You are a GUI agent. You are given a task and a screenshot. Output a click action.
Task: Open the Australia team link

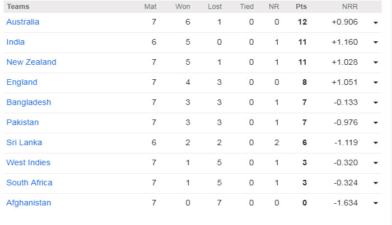point(22,22)
